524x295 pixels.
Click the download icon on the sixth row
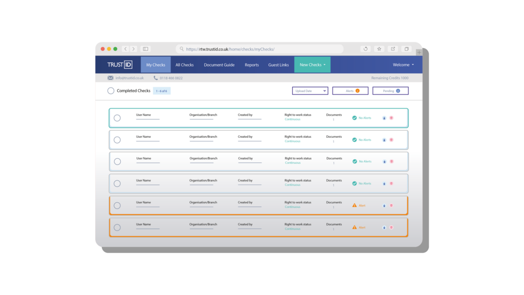tap(384, 227)
